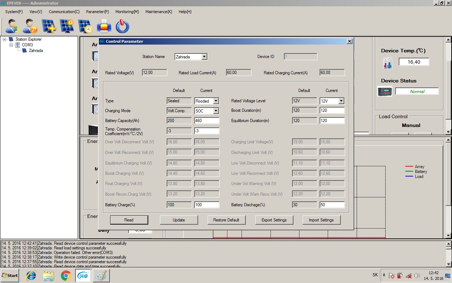The width and height of the screenshot is (452, 283).
Task: Click the Restore Default button
Action: (x=226, y=220)
